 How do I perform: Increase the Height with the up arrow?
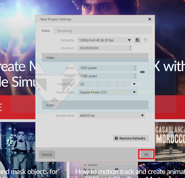135,74
